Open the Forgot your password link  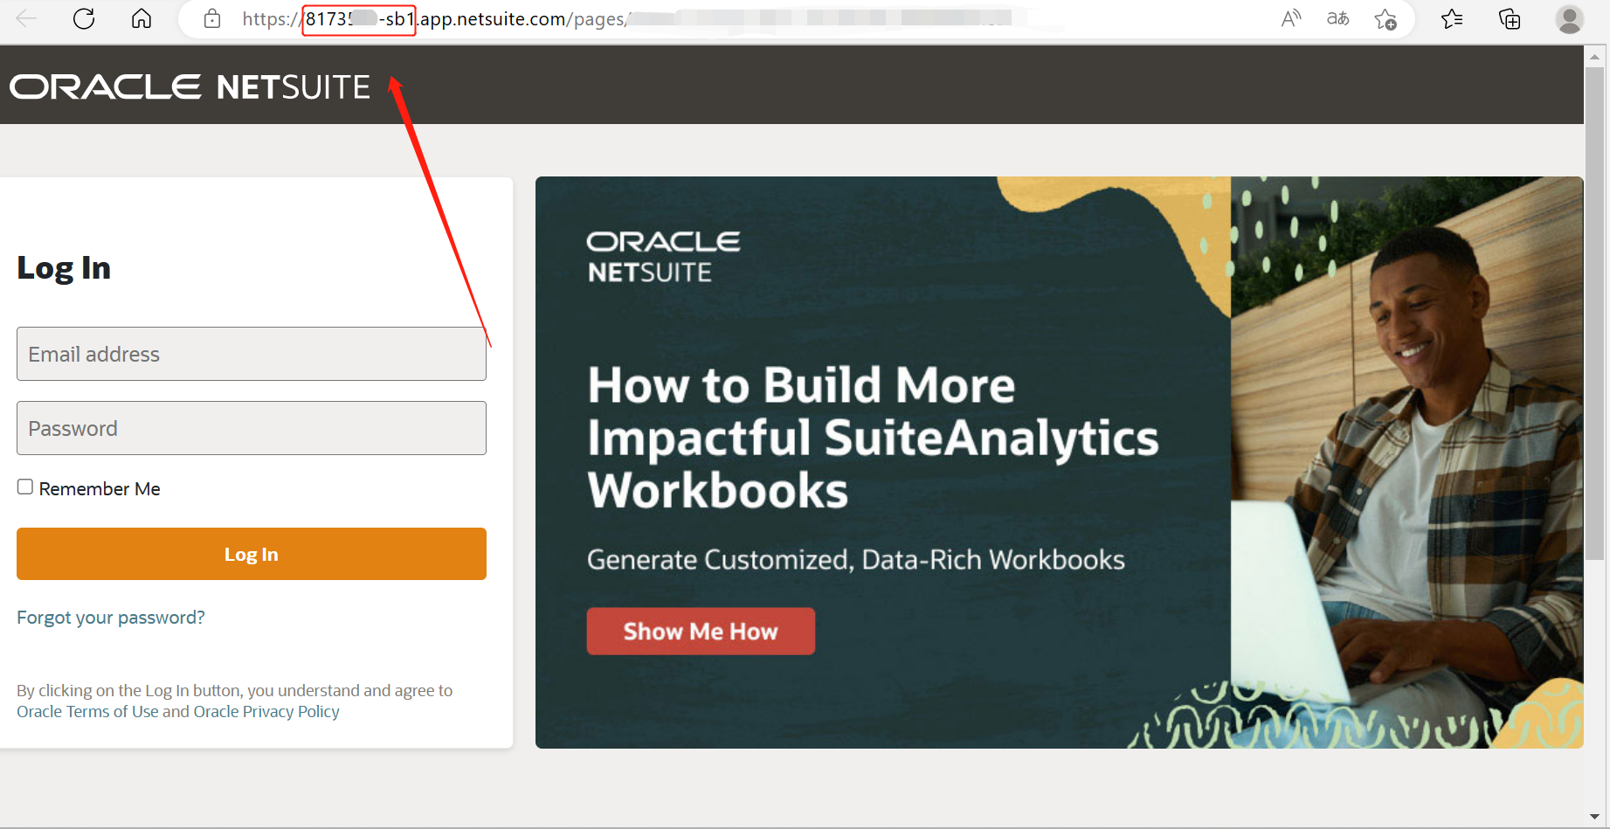[110, 617]
